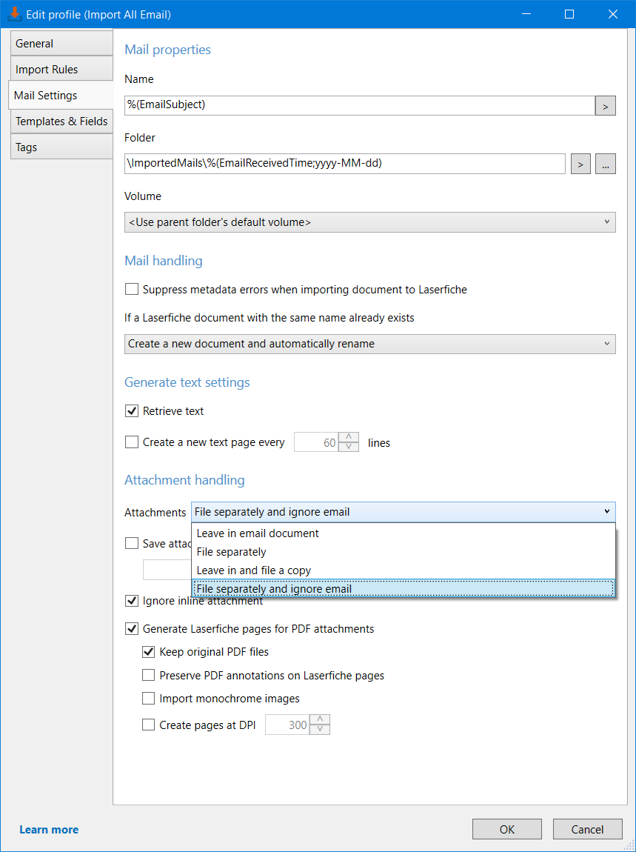Screen dimensions: 636x852
Task: Browse for folder with the ellipsis button
Action: [x=606, y=164]
